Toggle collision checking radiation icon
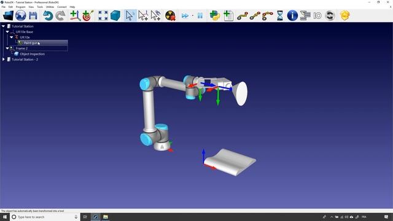 [x=171, y=15]
